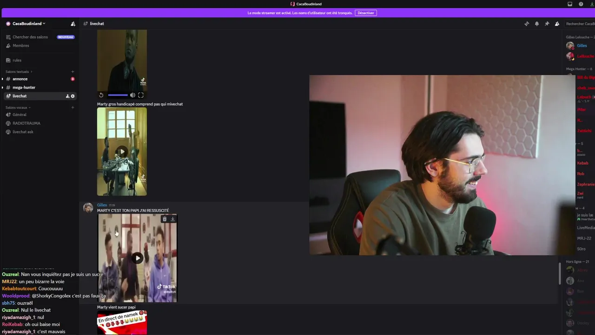Select the livechat text channel

click(20, 96)
